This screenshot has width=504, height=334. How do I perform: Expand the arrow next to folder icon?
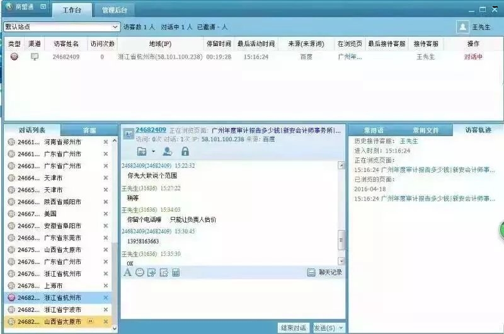tap(153, 152)
